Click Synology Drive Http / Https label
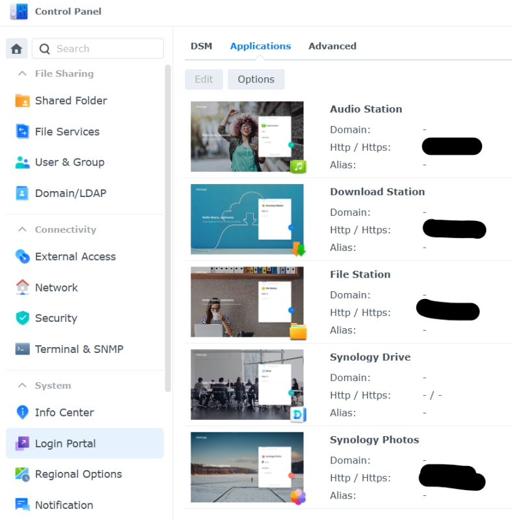 tap(360, 395)
